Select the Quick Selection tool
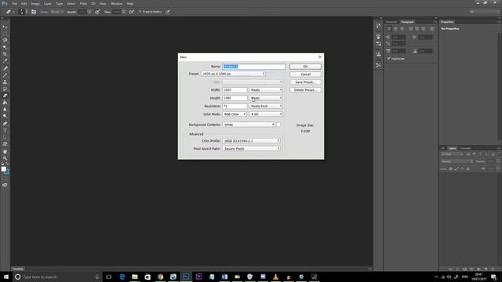Viewport: 502px width, 282px height. (x=5, y=48)
